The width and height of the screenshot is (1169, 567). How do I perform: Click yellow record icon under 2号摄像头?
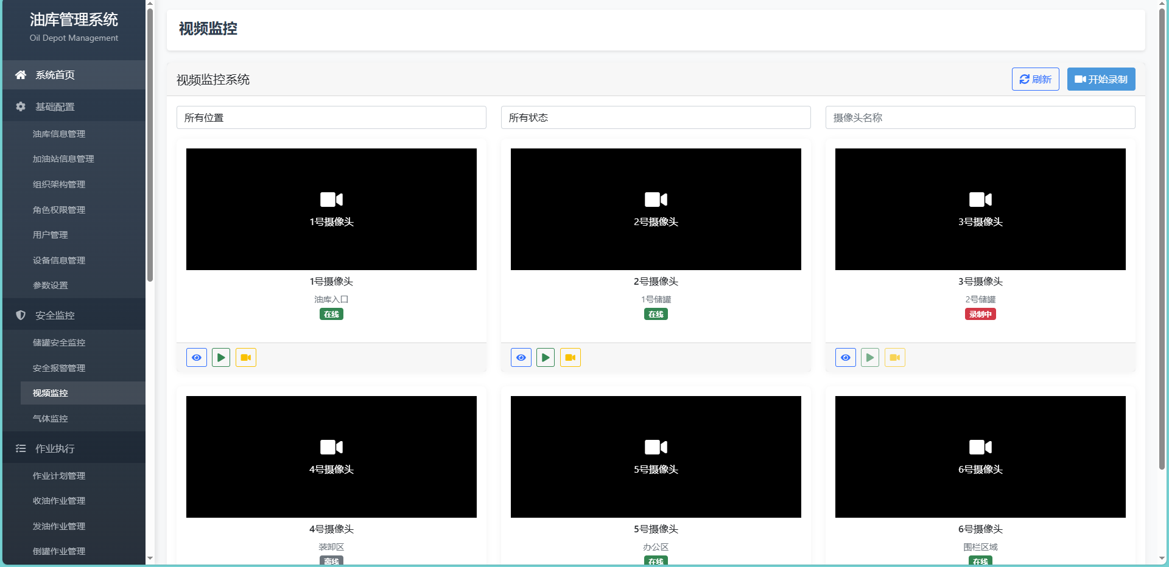570,358
